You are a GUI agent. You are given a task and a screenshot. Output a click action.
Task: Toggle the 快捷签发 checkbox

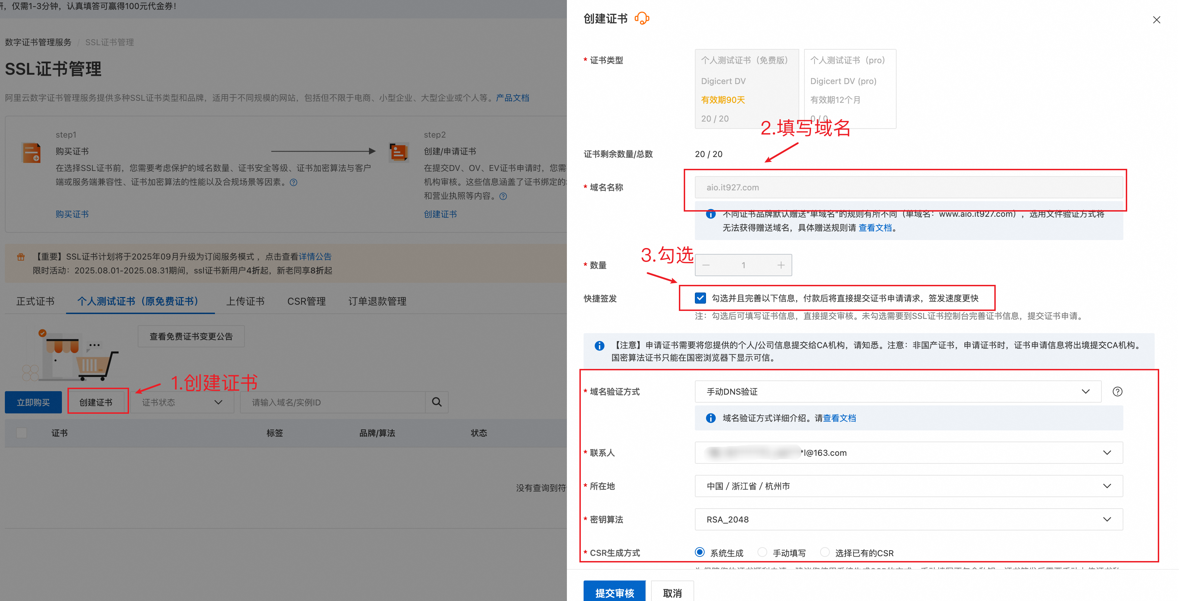tap(700, 298)
